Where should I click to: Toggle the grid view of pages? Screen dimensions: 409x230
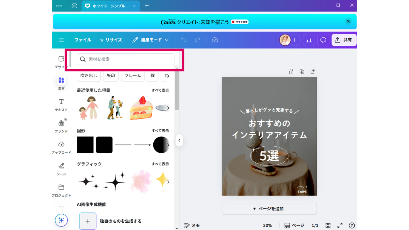tap(328, 226)
